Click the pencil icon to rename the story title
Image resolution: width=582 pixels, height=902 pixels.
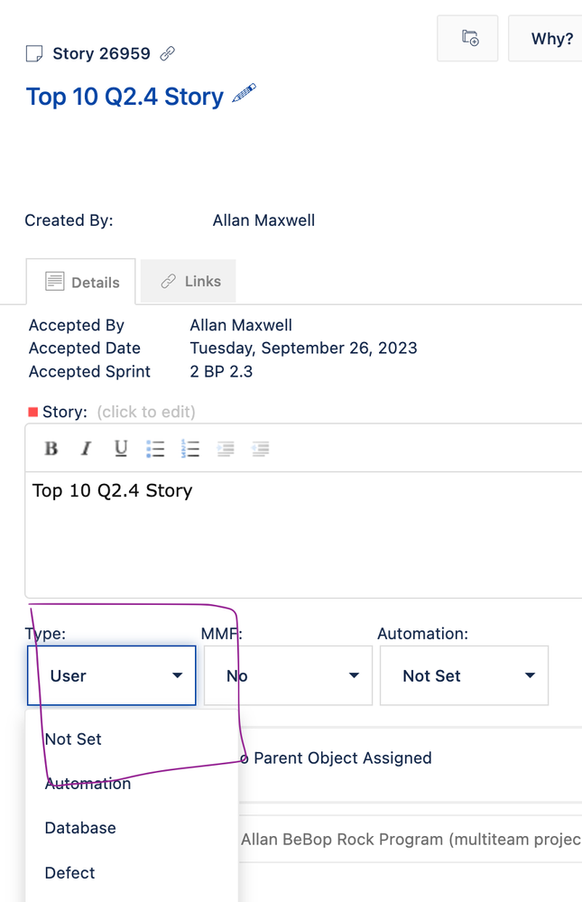pos(245,93)
